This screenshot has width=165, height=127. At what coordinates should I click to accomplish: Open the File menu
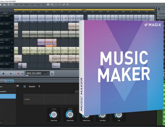click(x=16, y=5)
